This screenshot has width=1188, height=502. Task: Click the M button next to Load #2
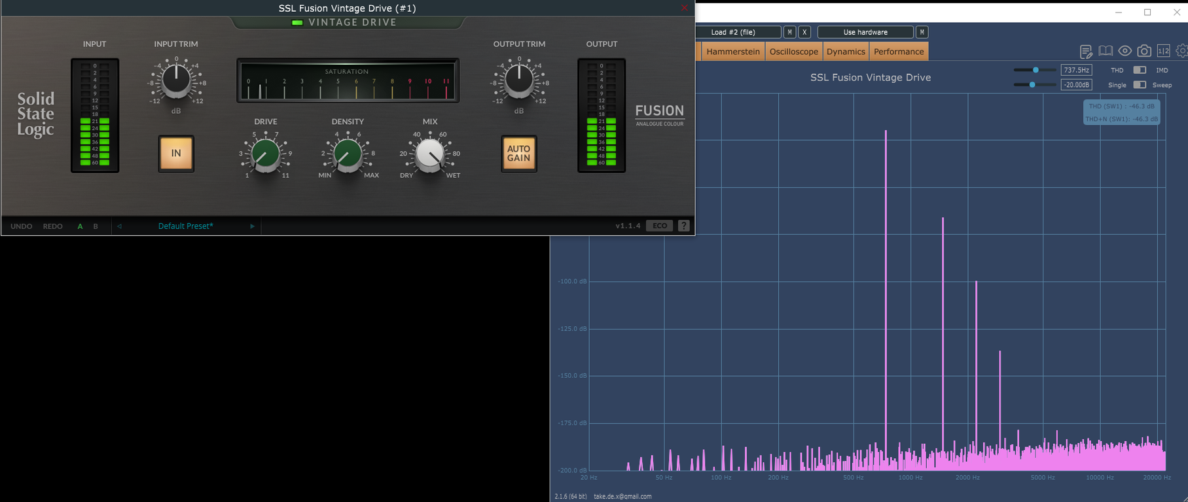[790, 32]
